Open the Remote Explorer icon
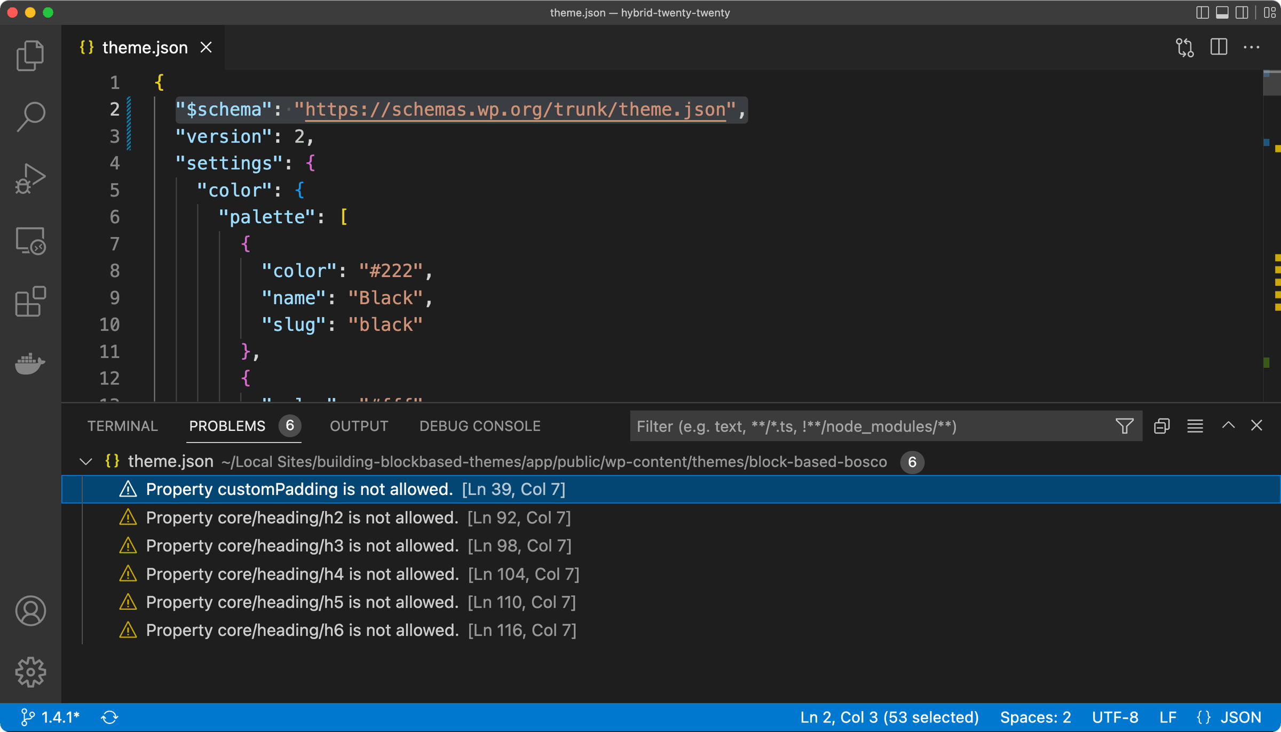 [30, 241]
